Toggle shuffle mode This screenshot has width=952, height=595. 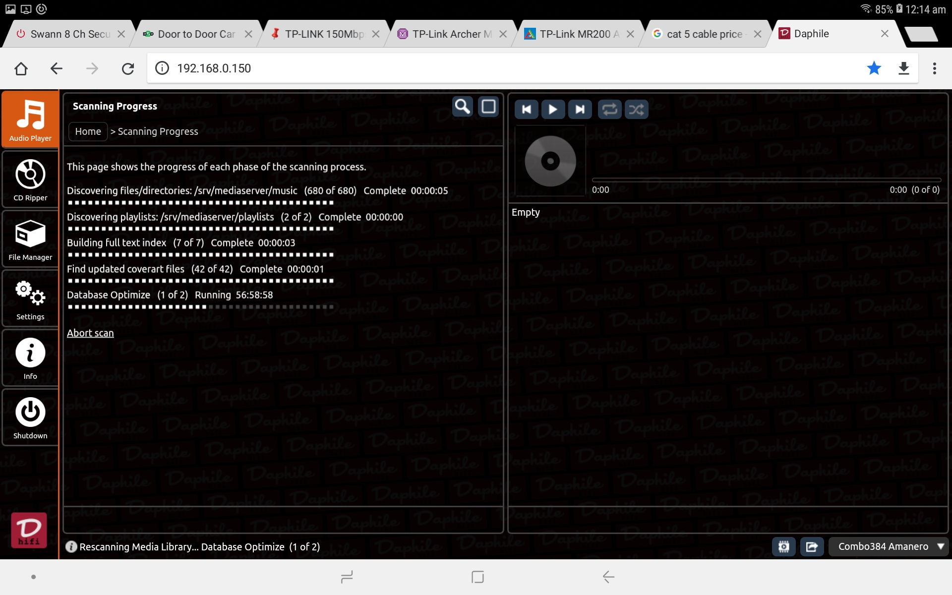point(637,109)
